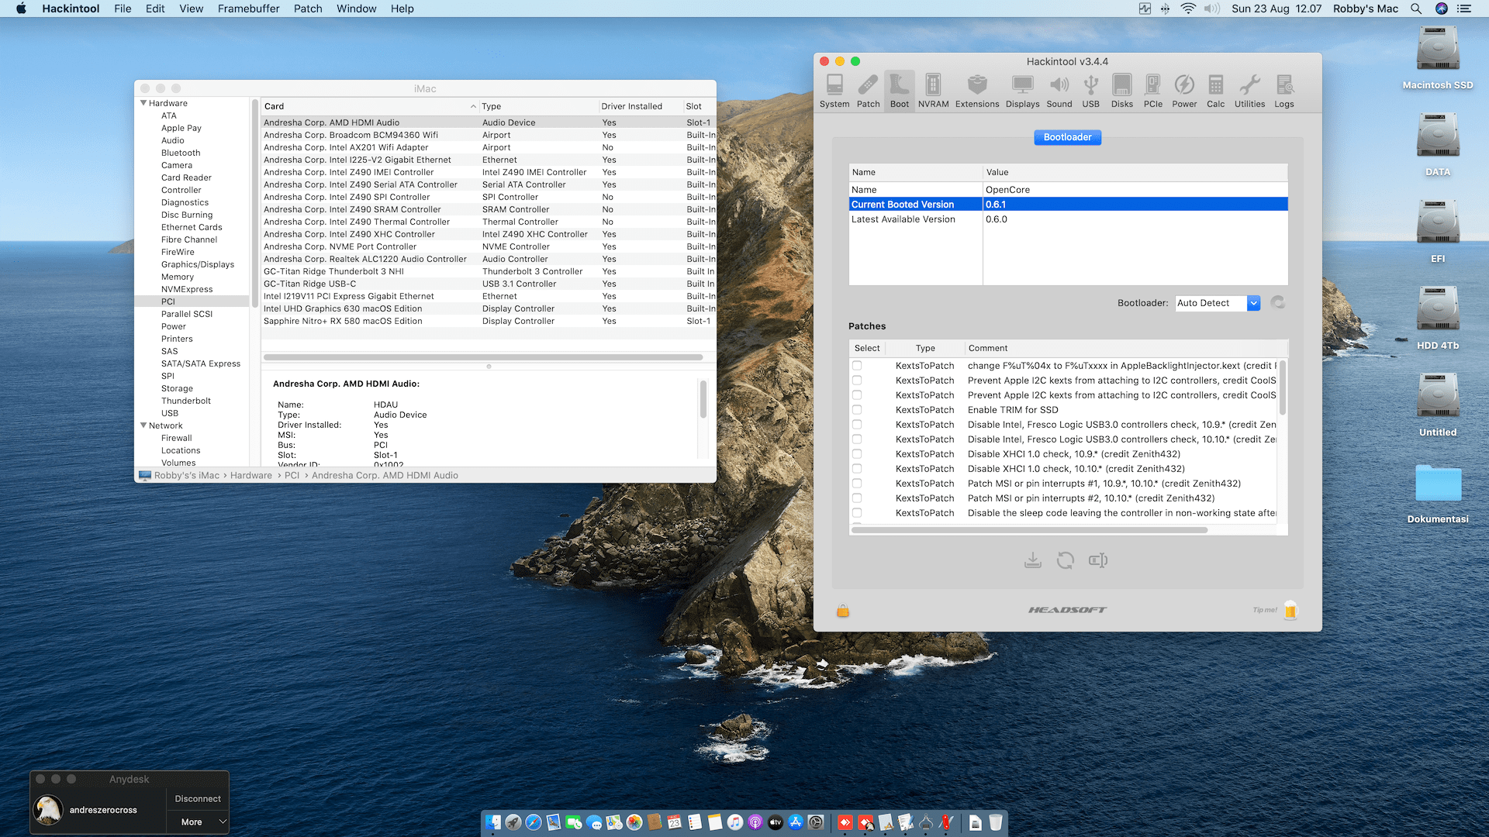Collapse the Hardware tree section
Viewport: 1489px width, 837px height.
[x=143, y=103]
